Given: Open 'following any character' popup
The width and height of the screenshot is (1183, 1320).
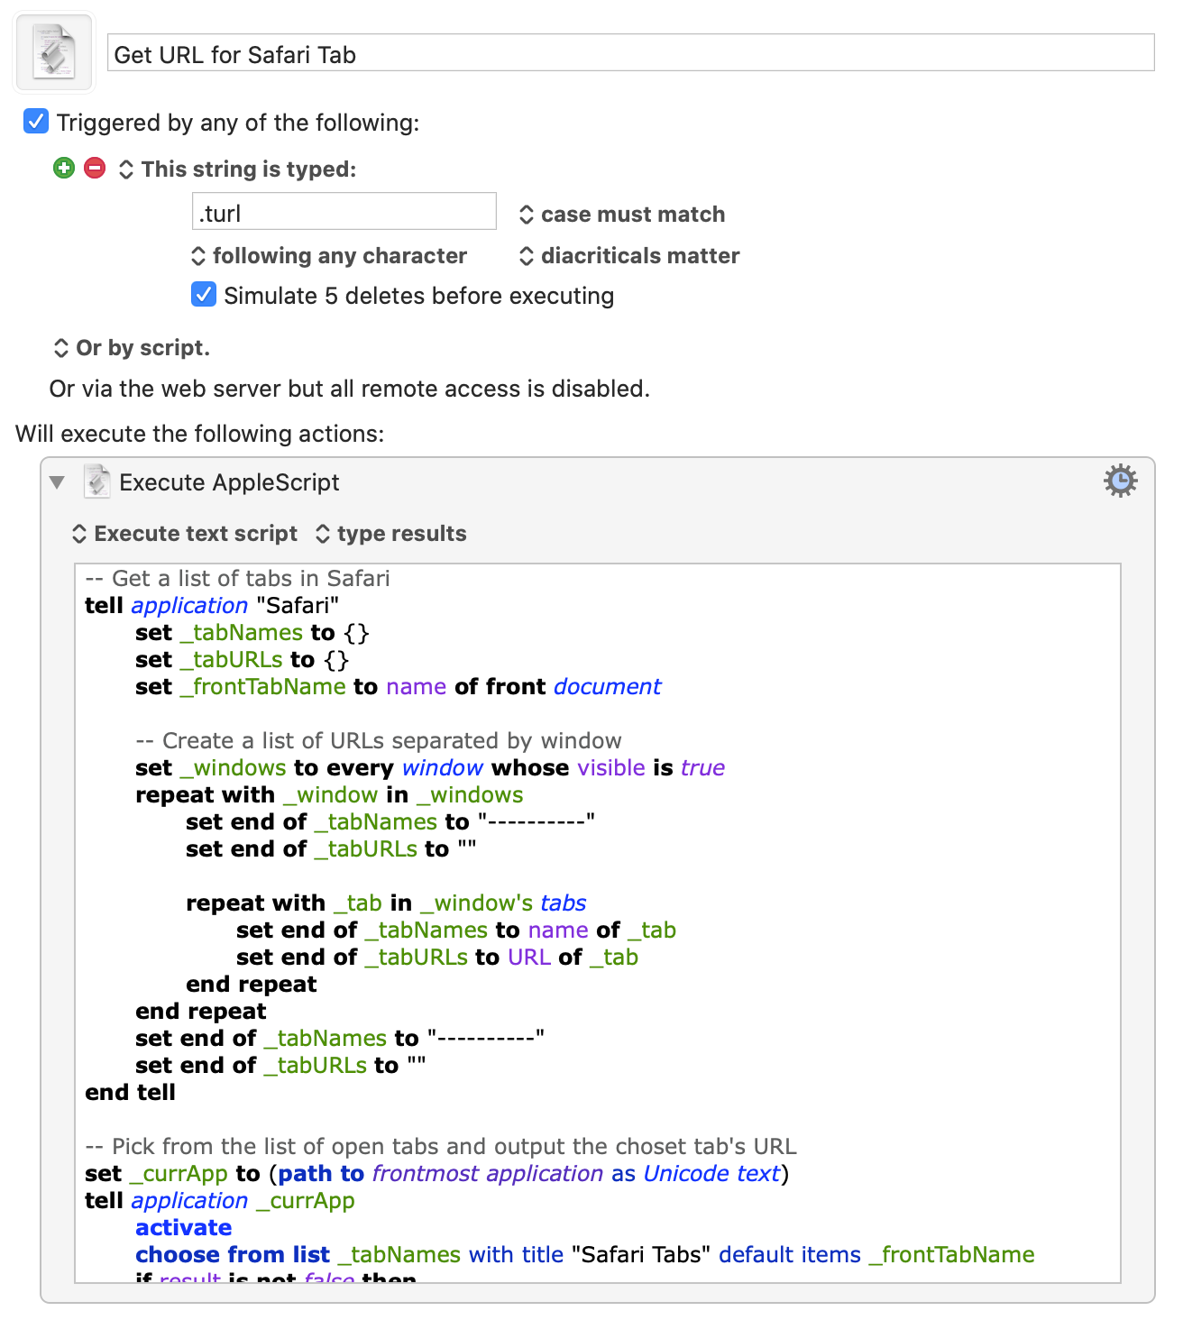Looking at the screenshot, I should pos(330,256).
